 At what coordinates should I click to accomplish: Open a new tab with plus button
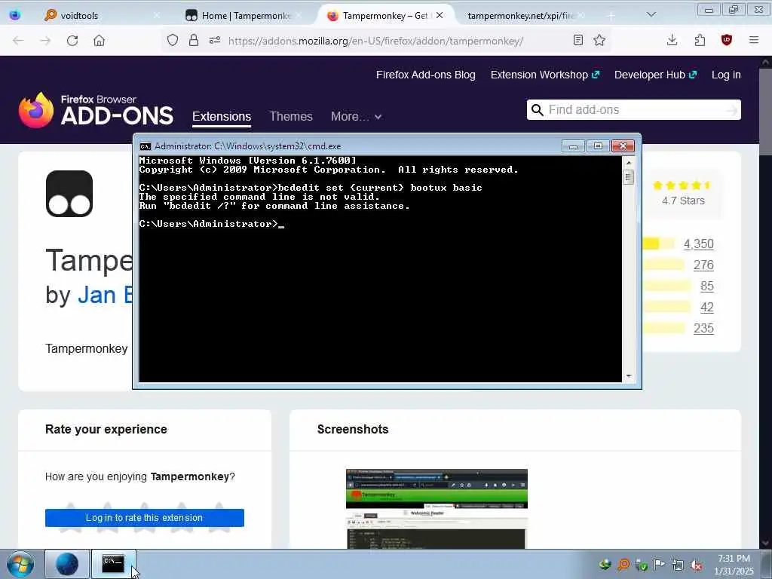tap(611, 16)
